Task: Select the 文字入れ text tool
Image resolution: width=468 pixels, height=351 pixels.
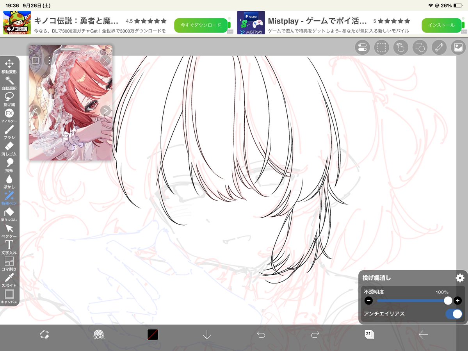Action: click(x=9, y=248)
